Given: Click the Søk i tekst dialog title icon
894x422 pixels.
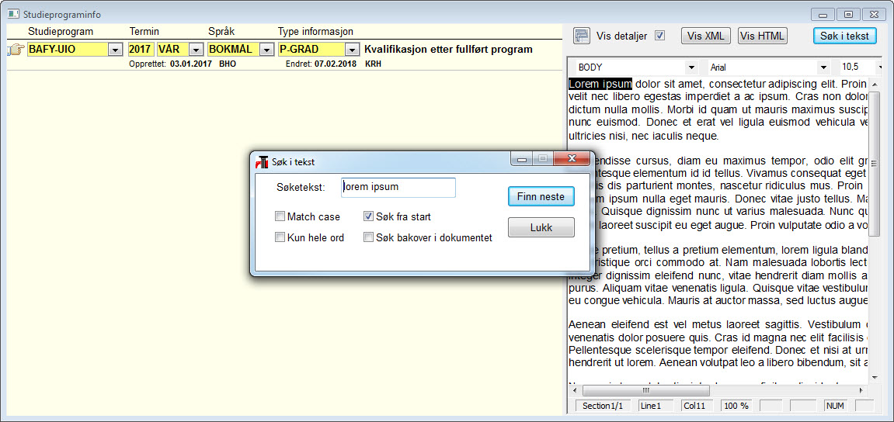Looking at the screenshot, I should pyautogui.click(x=263, y=161).
